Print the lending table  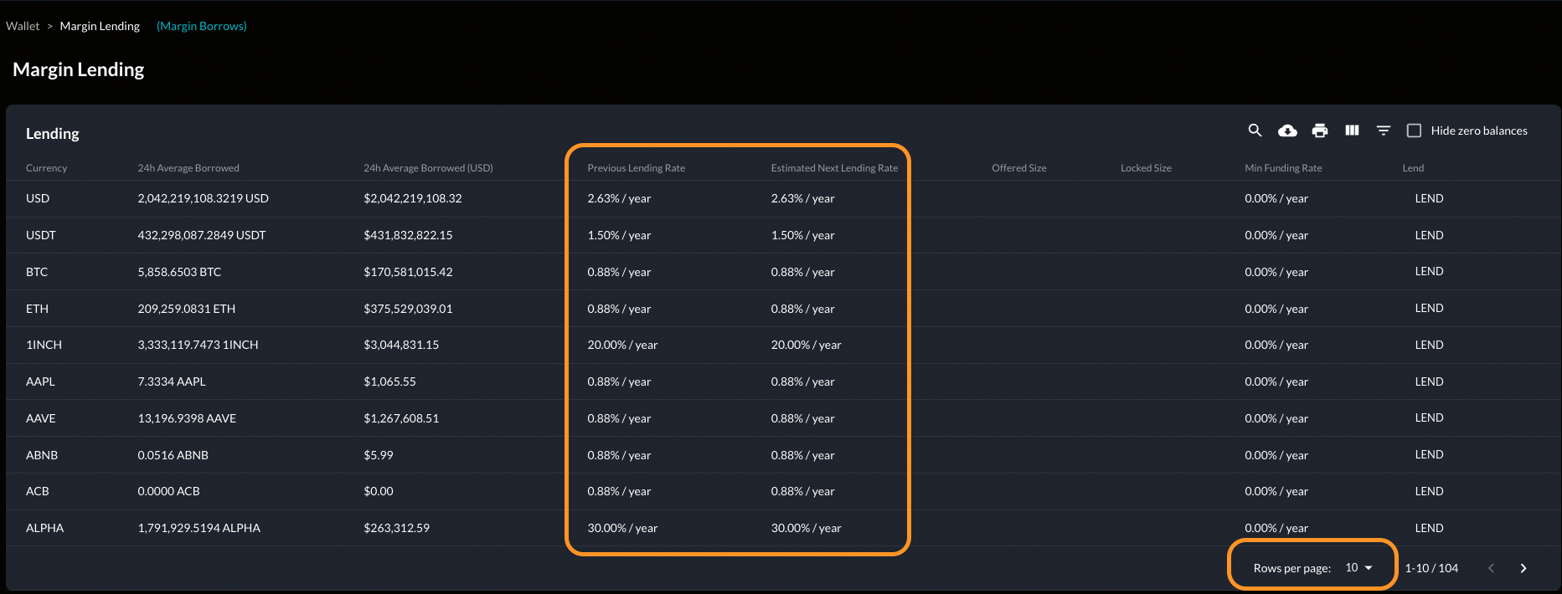click(x=1320, y=131)
